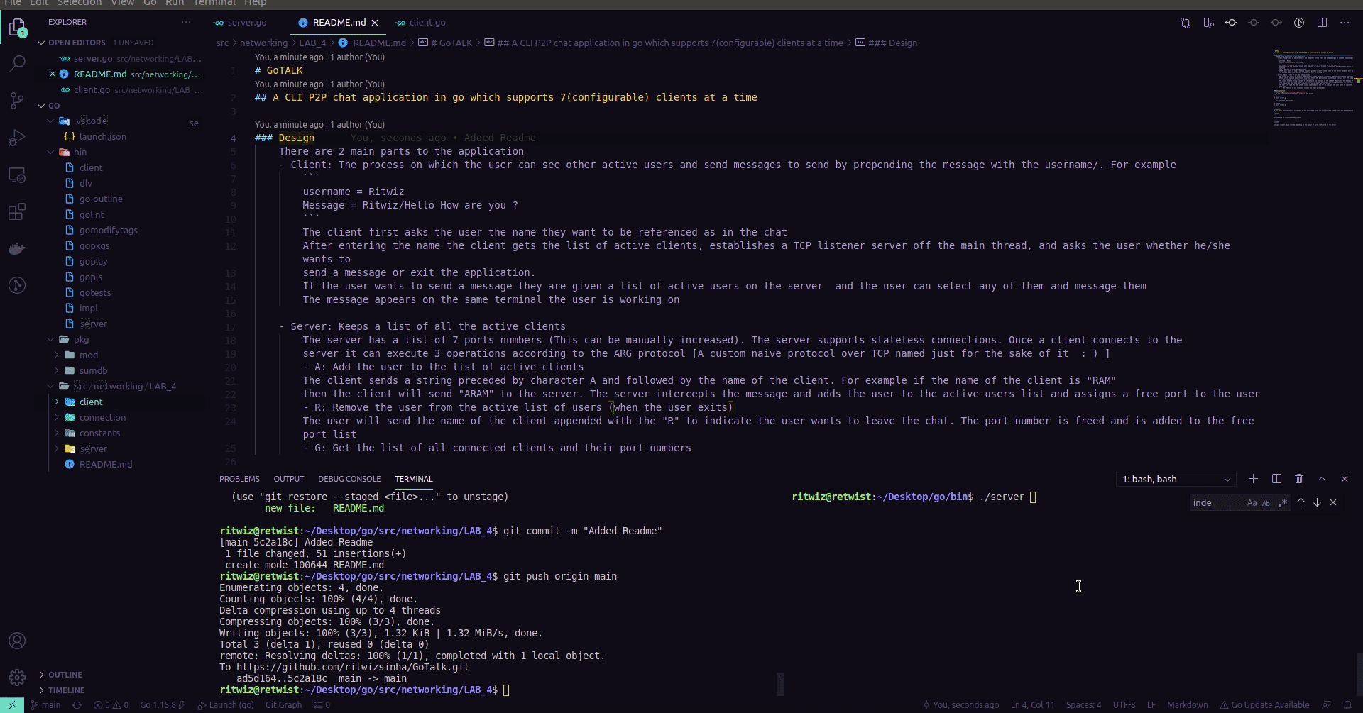Collapse the Open Editors section
1363x713 pixels.
[41, 43]
